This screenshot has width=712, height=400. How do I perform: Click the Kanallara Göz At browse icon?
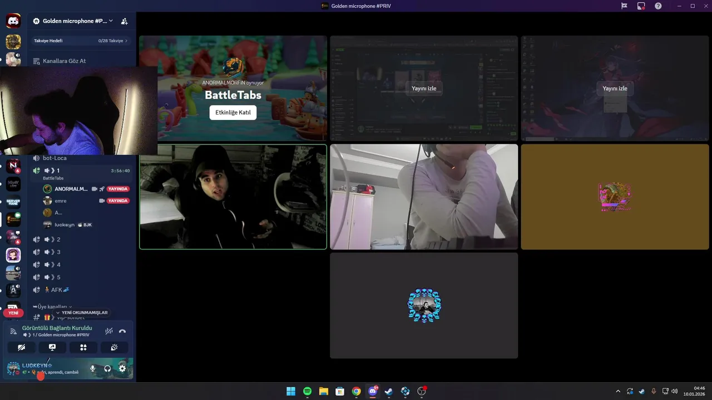click(x=37, y=61)
